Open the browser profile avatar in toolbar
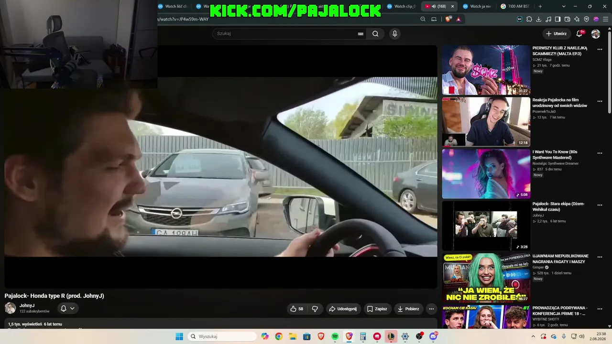612x344 pixels. 596,19
